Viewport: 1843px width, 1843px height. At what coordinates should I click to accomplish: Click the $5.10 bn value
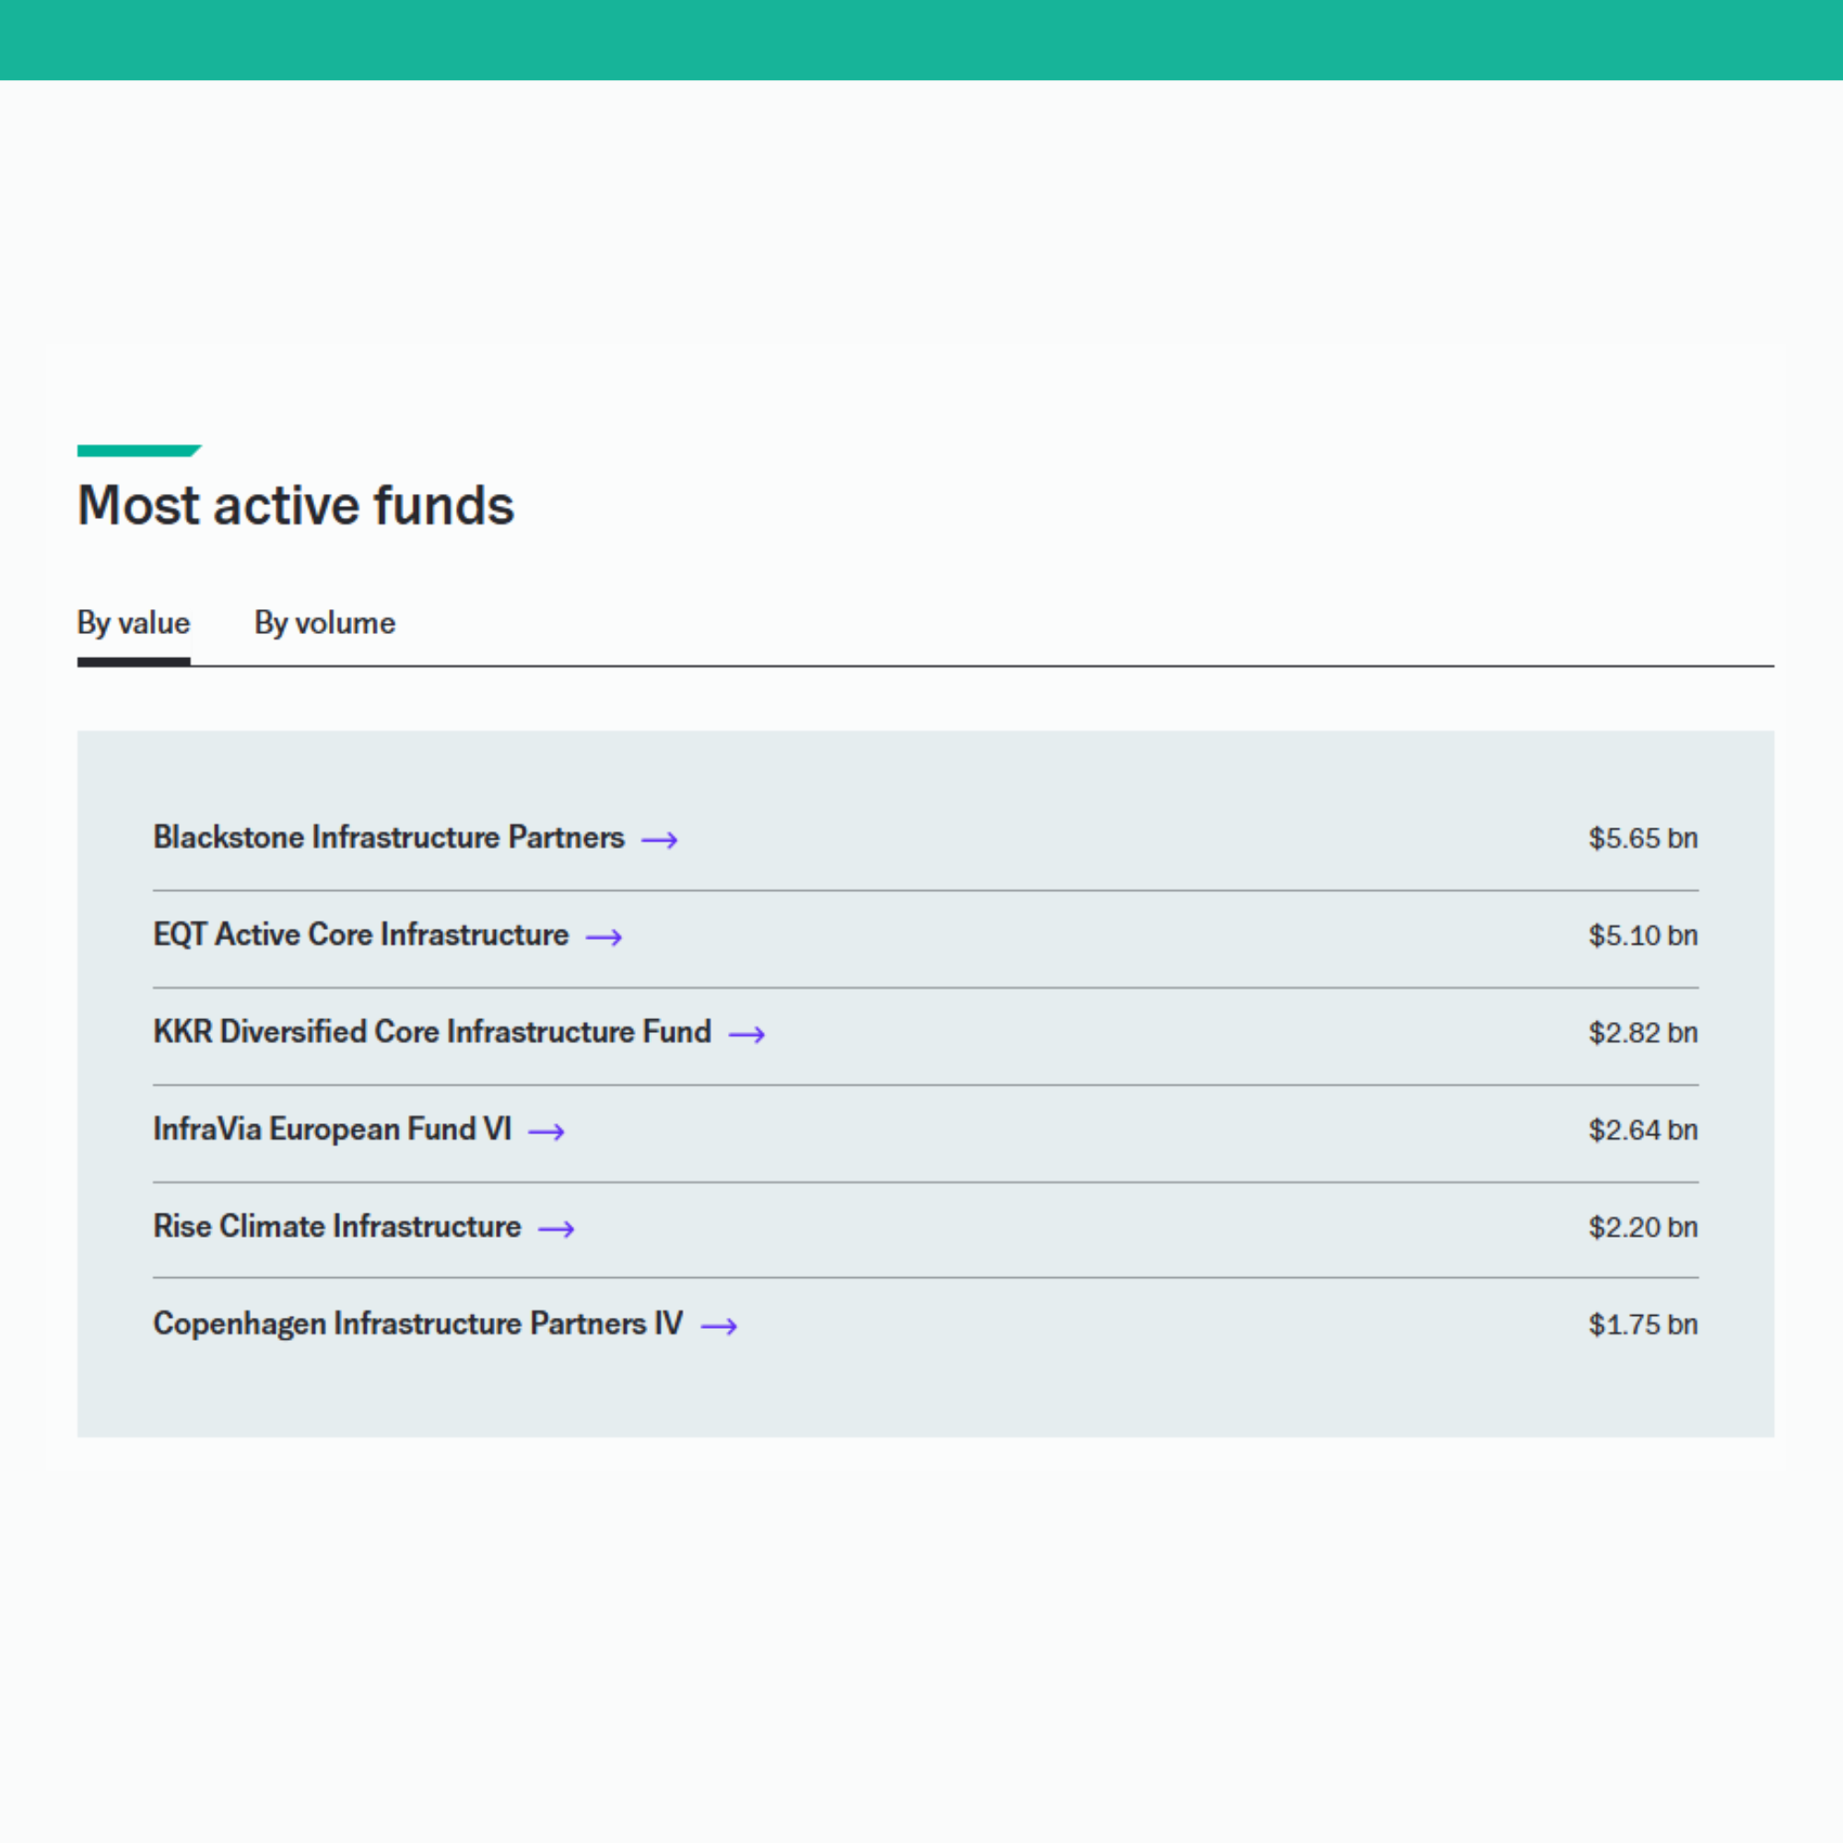(x=1643, y=936)
